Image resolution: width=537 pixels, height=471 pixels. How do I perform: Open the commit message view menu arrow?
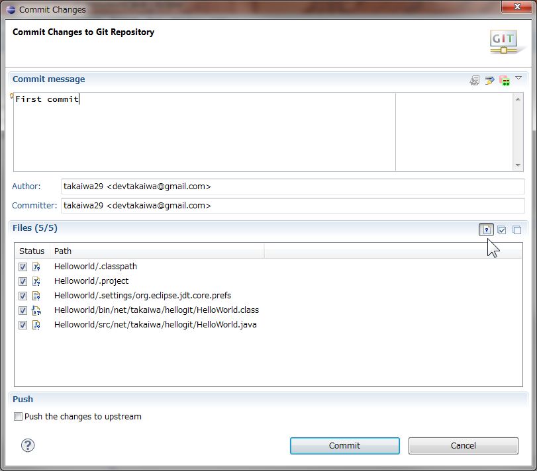pos(518,78)
